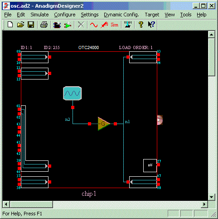The width and height of the screenshot is (218, 219).
Task: Click the horizontal scrollbar left arrow
Action: (6, 204)
